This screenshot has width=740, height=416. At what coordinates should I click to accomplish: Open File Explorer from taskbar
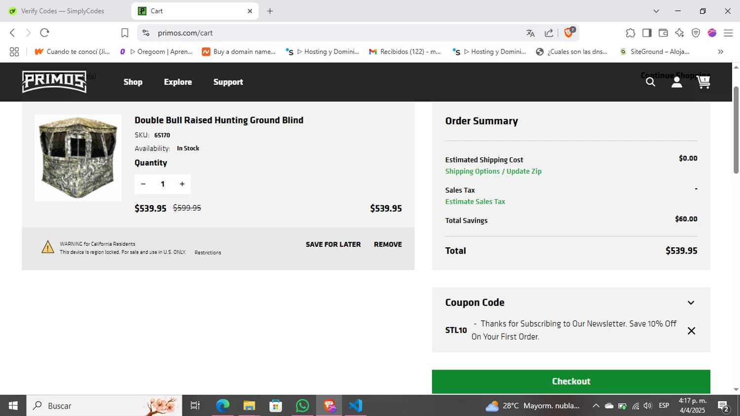click(249, 406)
